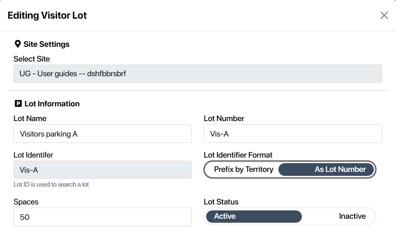Click the Lot Information parking icon
The image size is (396, 237).
(18, 104)
